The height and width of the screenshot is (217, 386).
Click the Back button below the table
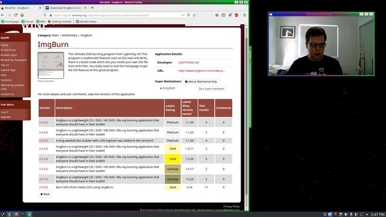point(45,194)
